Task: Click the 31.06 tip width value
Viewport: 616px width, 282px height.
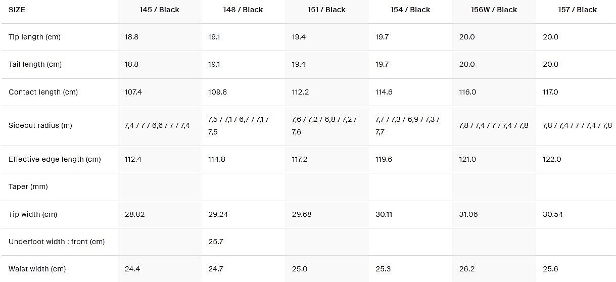Action: (468, 214)
